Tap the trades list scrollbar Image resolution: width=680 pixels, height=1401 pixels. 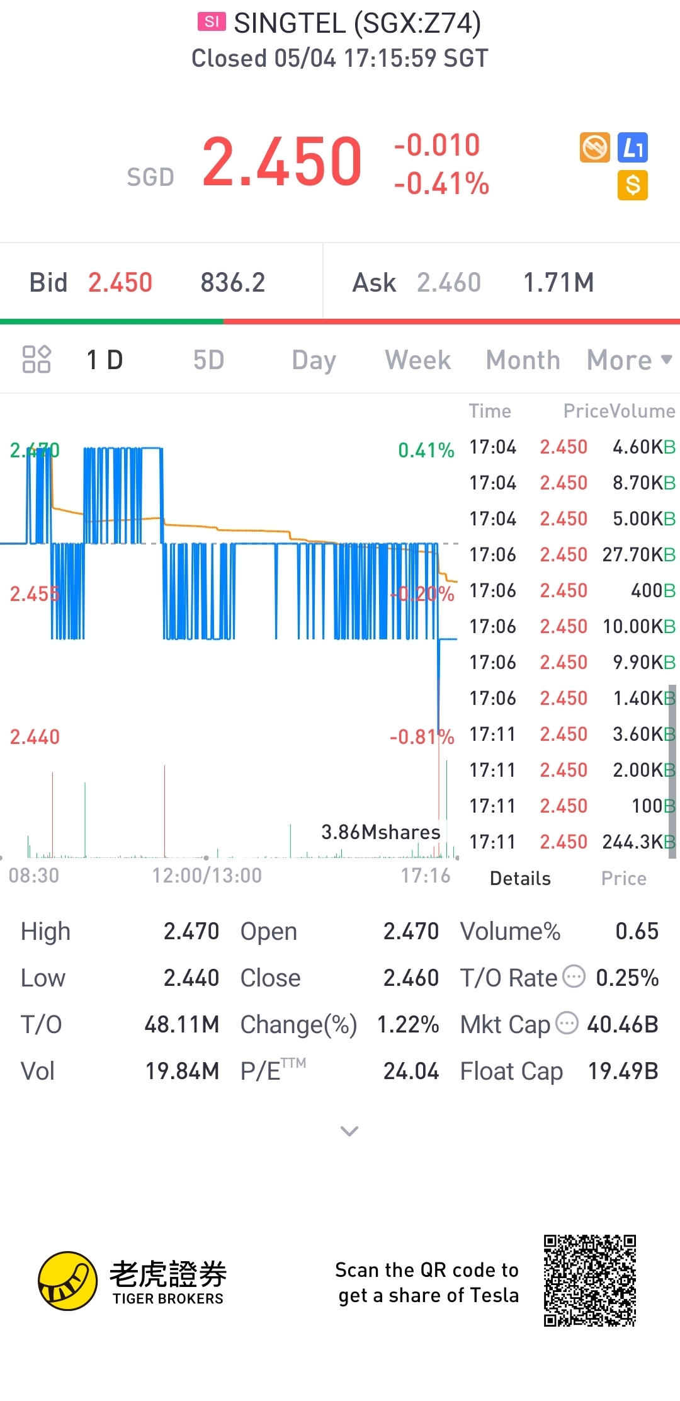(x=672, y=772)
